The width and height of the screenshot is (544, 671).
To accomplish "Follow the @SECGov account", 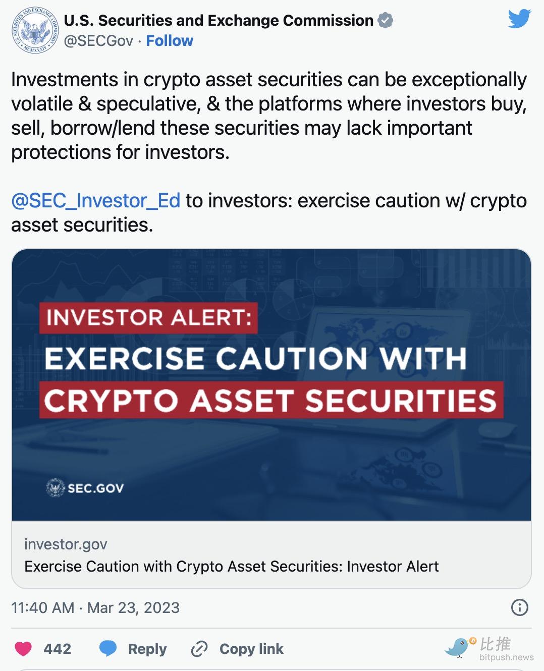I will coord(170,41).
